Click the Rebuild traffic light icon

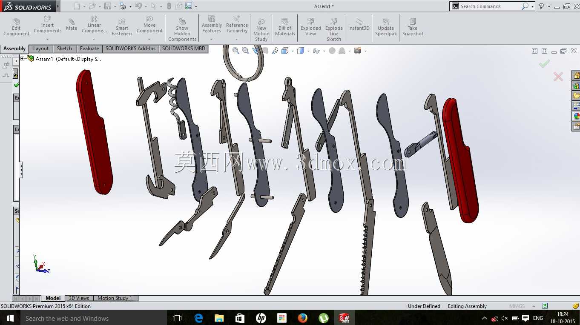[x=169, y=6]
